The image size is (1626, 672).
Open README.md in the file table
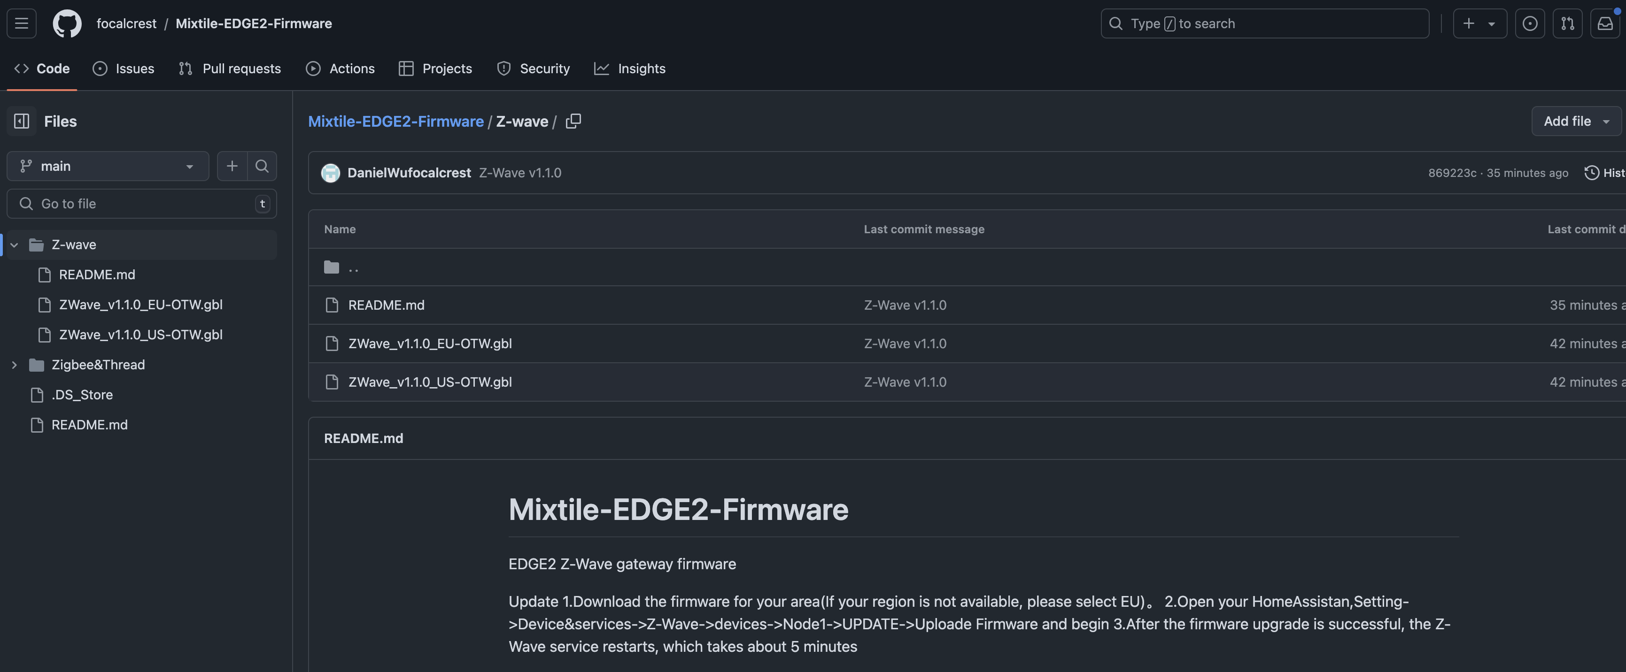tap(386, 305)
